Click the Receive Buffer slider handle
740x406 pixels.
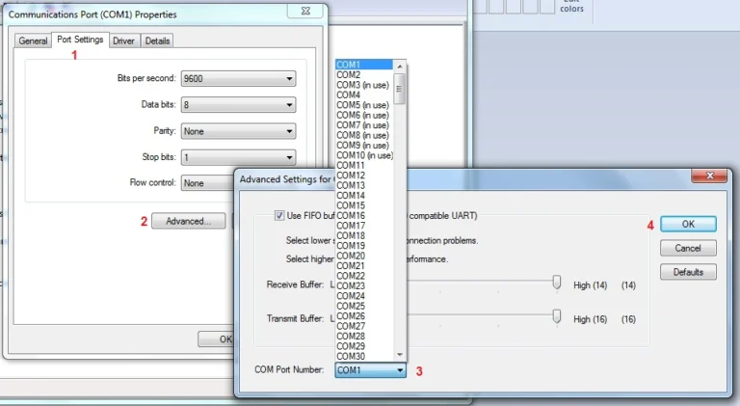557,282
